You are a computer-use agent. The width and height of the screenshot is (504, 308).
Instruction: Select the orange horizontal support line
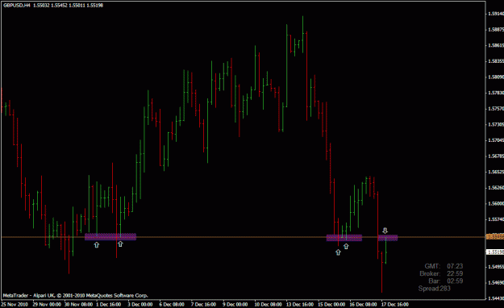click(x=243, y=237)
